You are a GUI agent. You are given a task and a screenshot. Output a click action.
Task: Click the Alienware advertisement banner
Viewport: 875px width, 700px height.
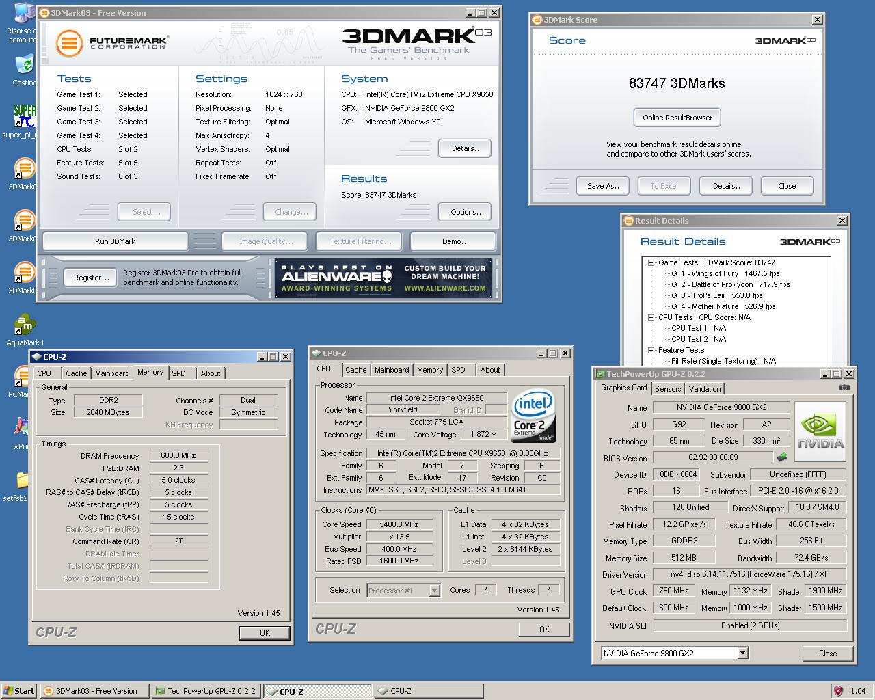(x=383, y=278)
